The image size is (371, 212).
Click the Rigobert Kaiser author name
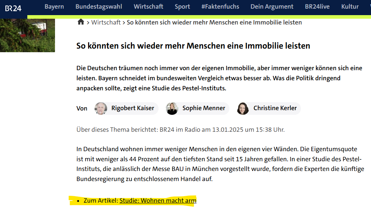[x=133, y=108]
